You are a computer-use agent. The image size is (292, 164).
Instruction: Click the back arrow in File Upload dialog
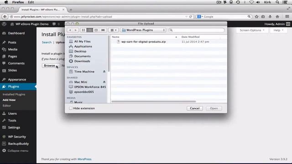click(70, 30)
